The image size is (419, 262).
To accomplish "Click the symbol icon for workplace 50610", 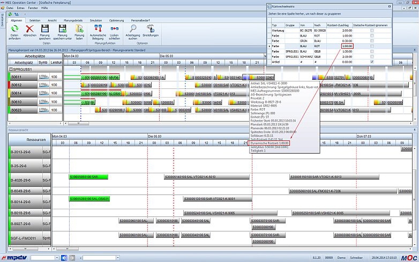I will [43, 102].
